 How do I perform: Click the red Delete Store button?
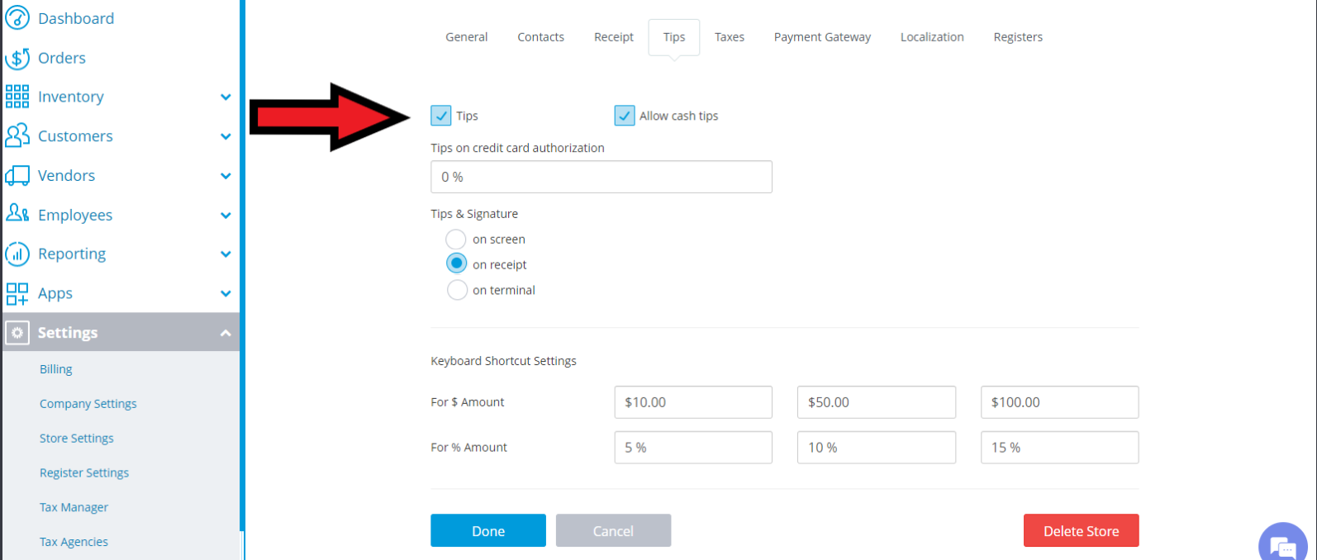click(x=1081, y=530)
